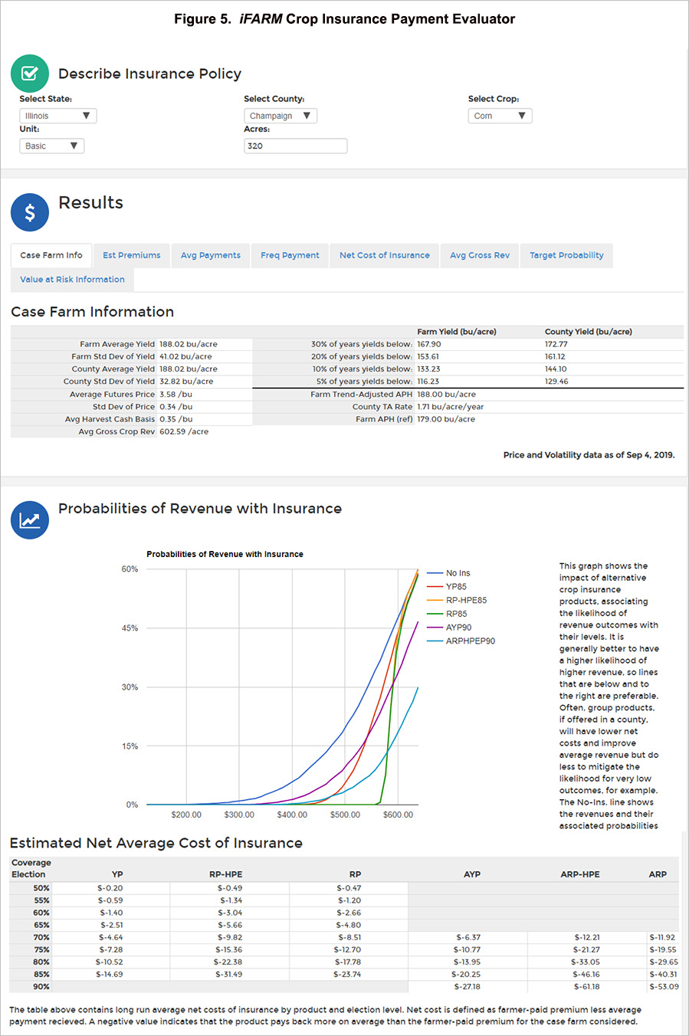
Task: Open the Unit dropdown showing Basic
Action: point(52,146)
